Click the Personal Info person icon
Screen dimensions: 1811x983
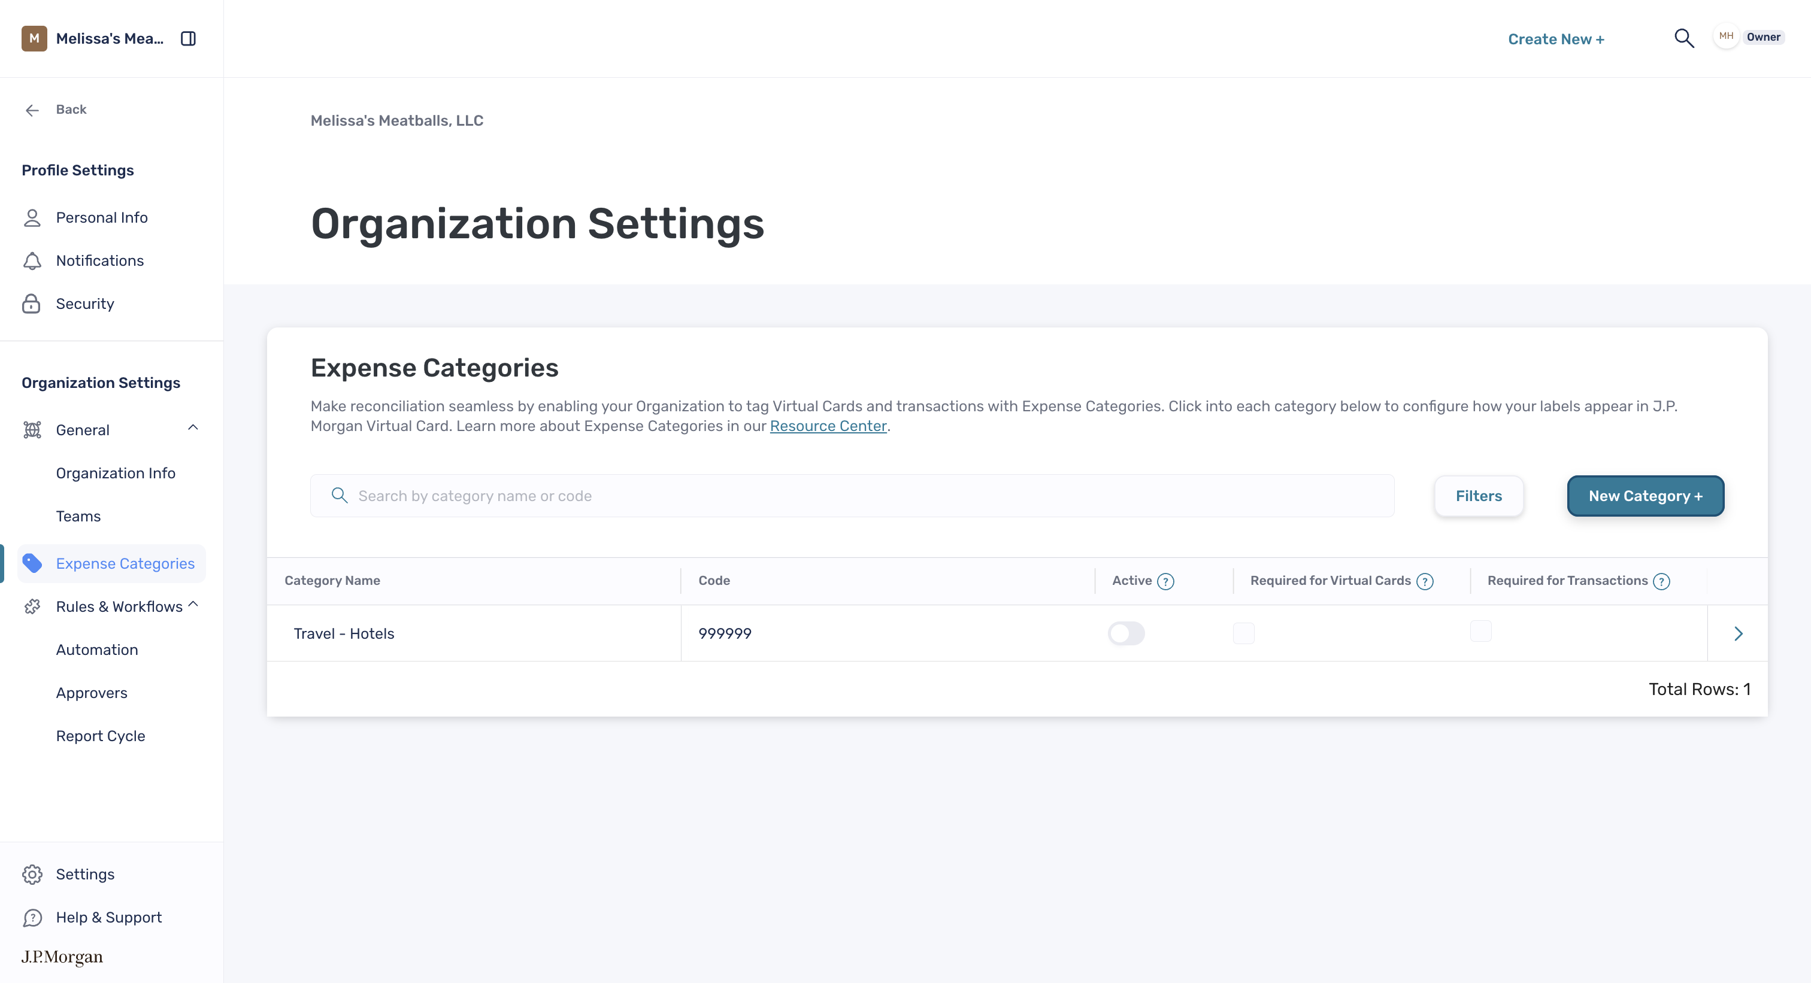tap(32, 218)
